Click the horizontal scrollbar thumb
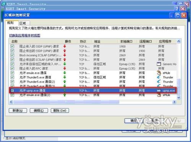The image size is (191, 142). [66, 102]
